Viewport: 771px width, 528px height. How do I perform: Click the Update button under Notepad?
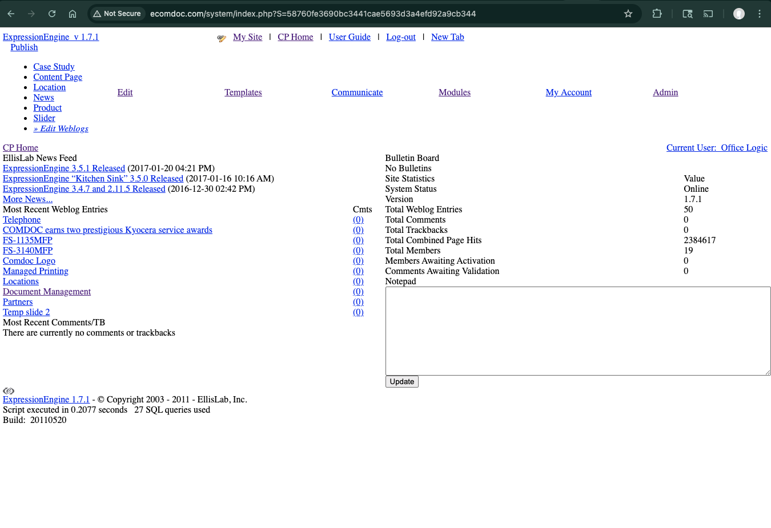coord(401,381)
